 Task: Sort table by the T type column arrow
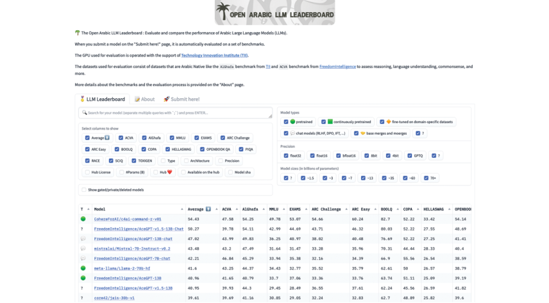click(89, 209)
